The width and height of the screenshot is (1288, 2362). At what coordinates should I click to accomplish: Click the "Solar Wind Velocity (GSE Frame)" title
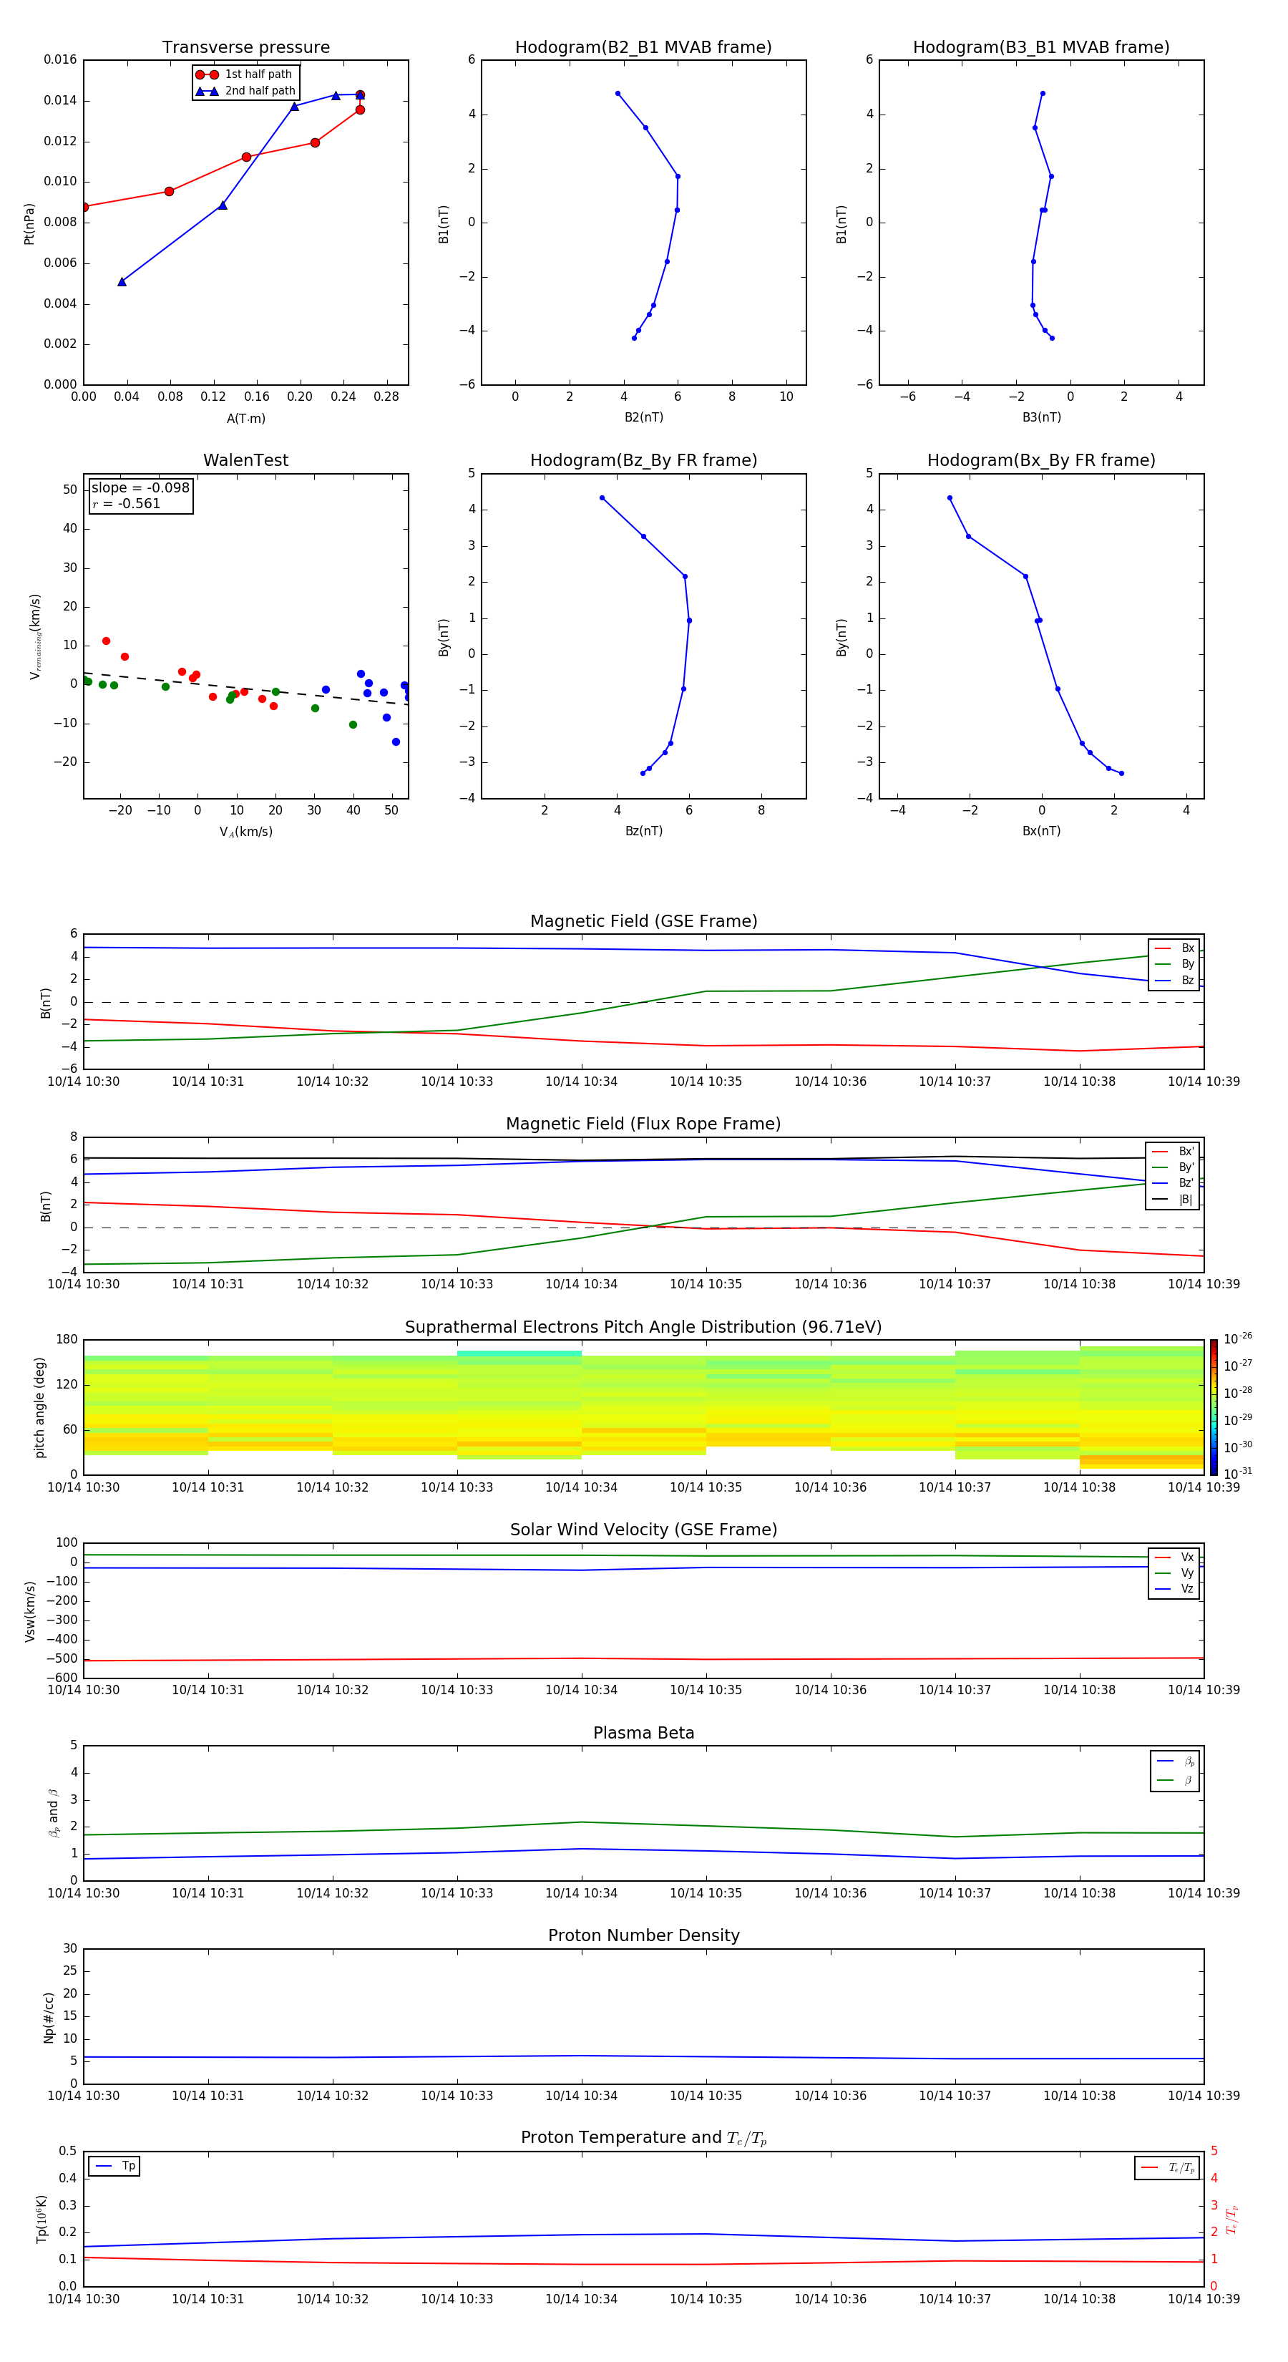click(643, 1530)
